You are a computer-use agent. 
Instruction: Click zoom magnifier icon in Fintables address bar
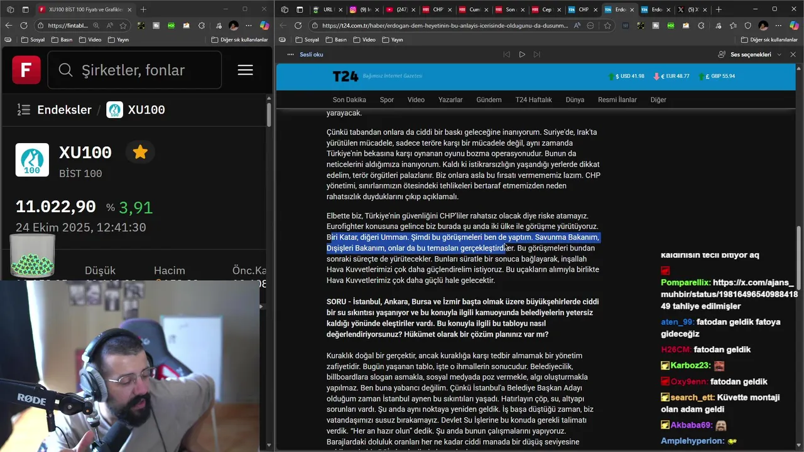pyautogui.click(x=96, y=26)
